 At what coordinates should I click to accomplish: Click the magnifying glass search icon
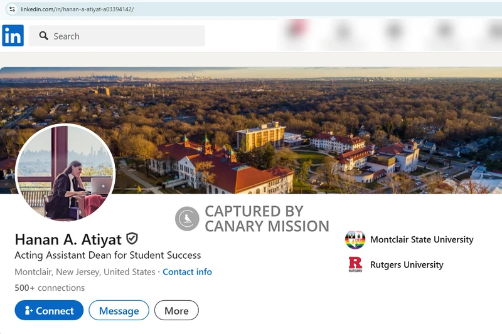[43, 36]
